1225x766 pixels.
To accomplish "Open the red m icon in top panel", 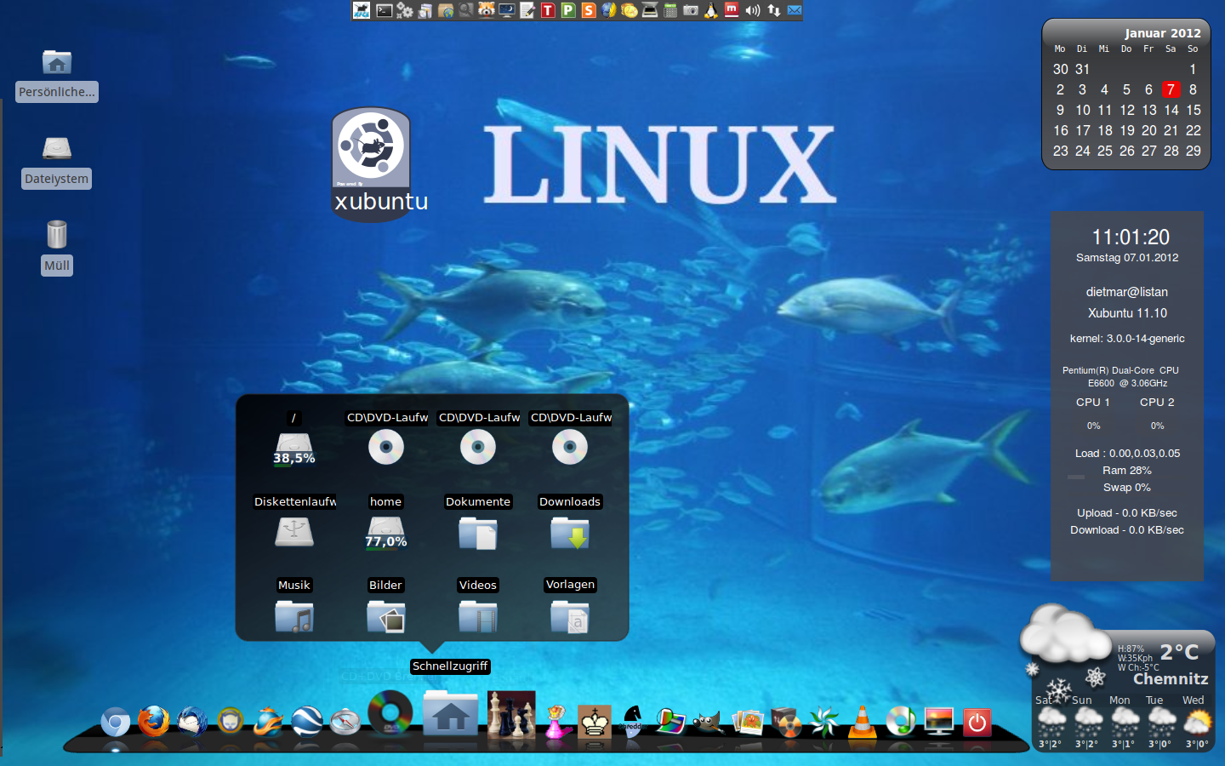I will tap(732, 10).
